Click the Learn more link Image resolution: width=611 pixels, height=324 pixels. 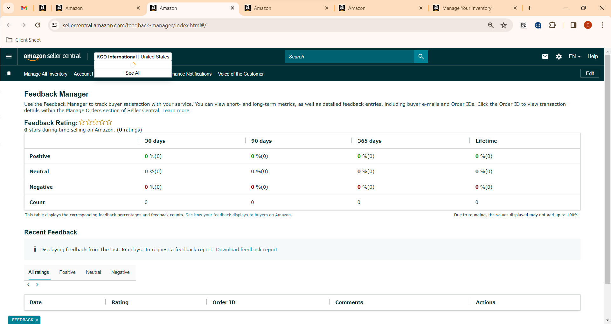pyautogui.click(x=176, y=111)
